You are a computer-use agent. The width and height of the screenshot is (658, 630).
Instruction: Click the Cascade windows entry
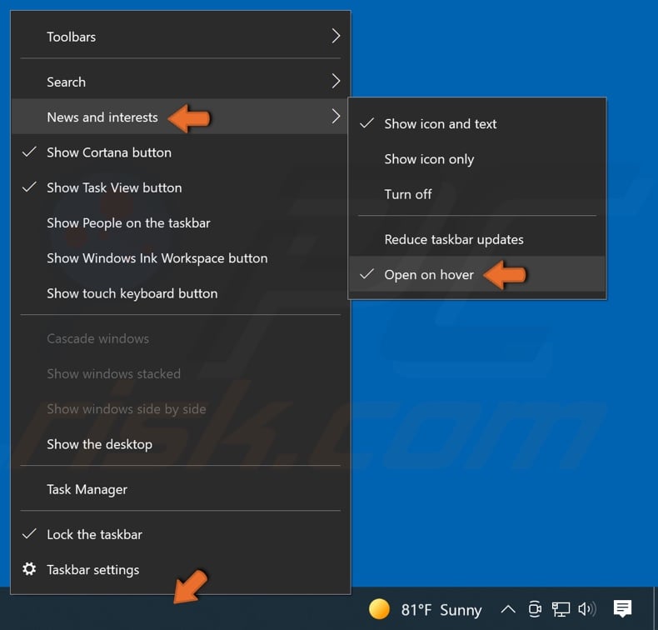[181, 338]
